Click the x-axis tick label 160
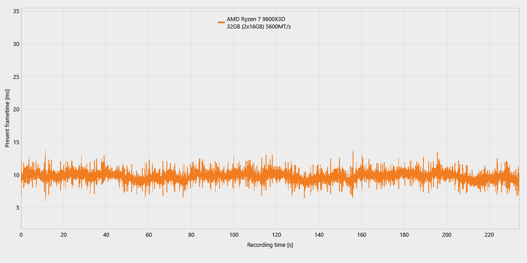The image size is (527, 263). point(361,235)
